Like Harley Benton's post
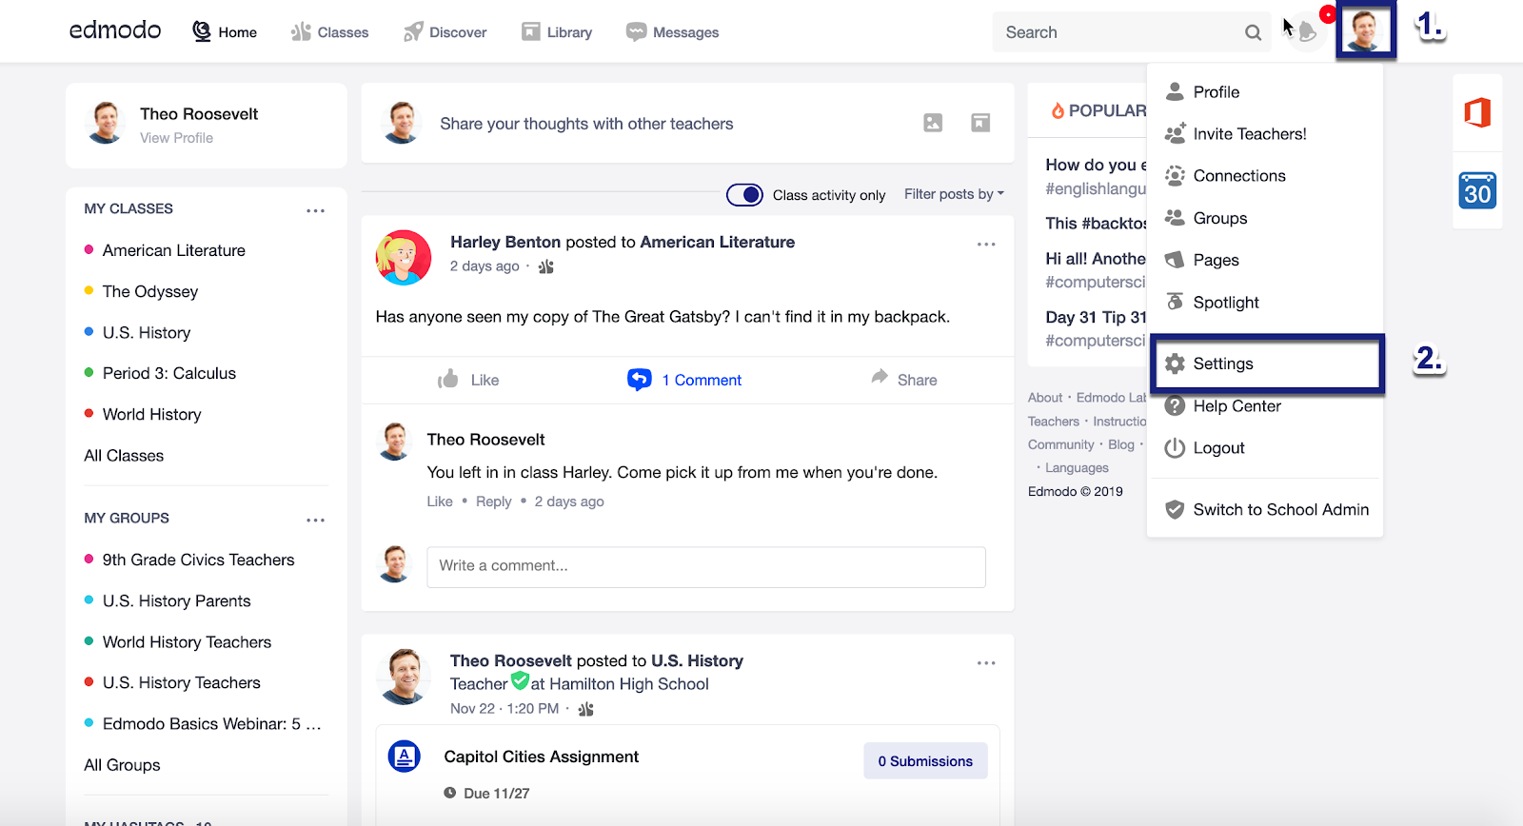Screen dimensions: 1523x826 pos(468,380)
